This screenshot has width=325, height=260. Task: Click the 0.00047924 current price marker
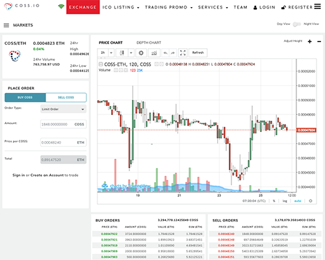point(306,130)
